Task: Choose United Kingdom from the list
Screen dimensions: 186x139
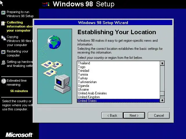Action: 118,97
